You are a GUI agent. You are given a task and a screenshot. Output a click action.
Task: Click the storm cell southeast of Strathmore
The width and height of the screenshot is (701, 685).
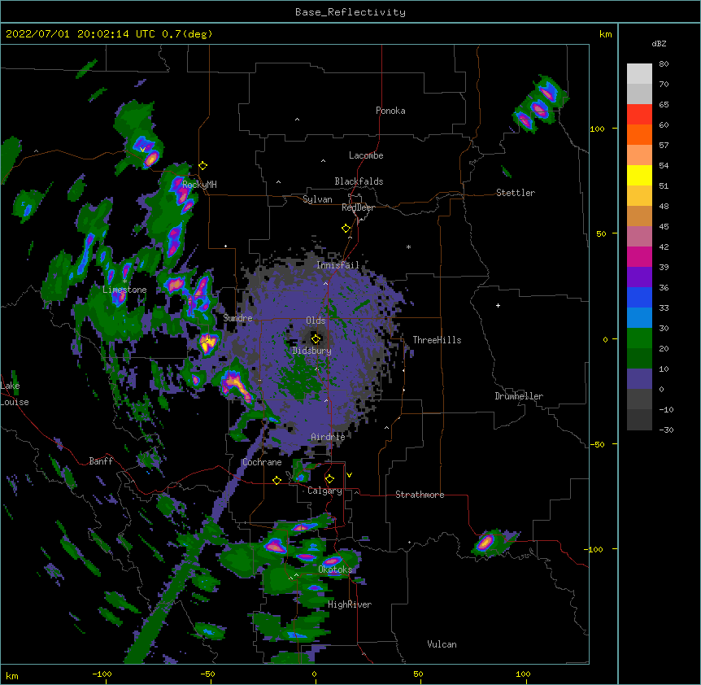(x=492, y=543)
